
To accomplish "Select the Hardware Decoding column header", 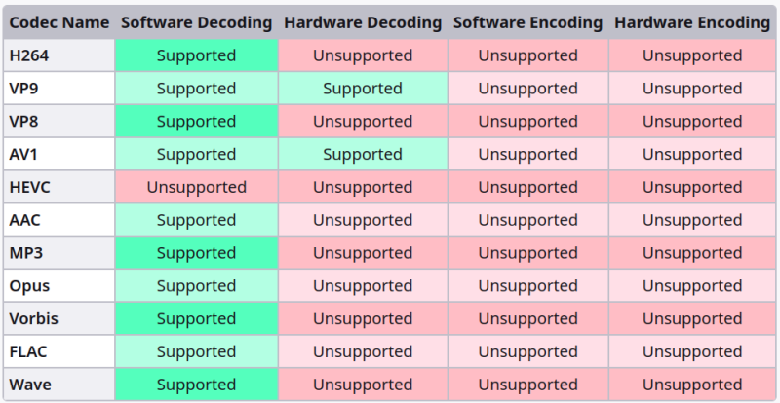I will click(363, 22).
